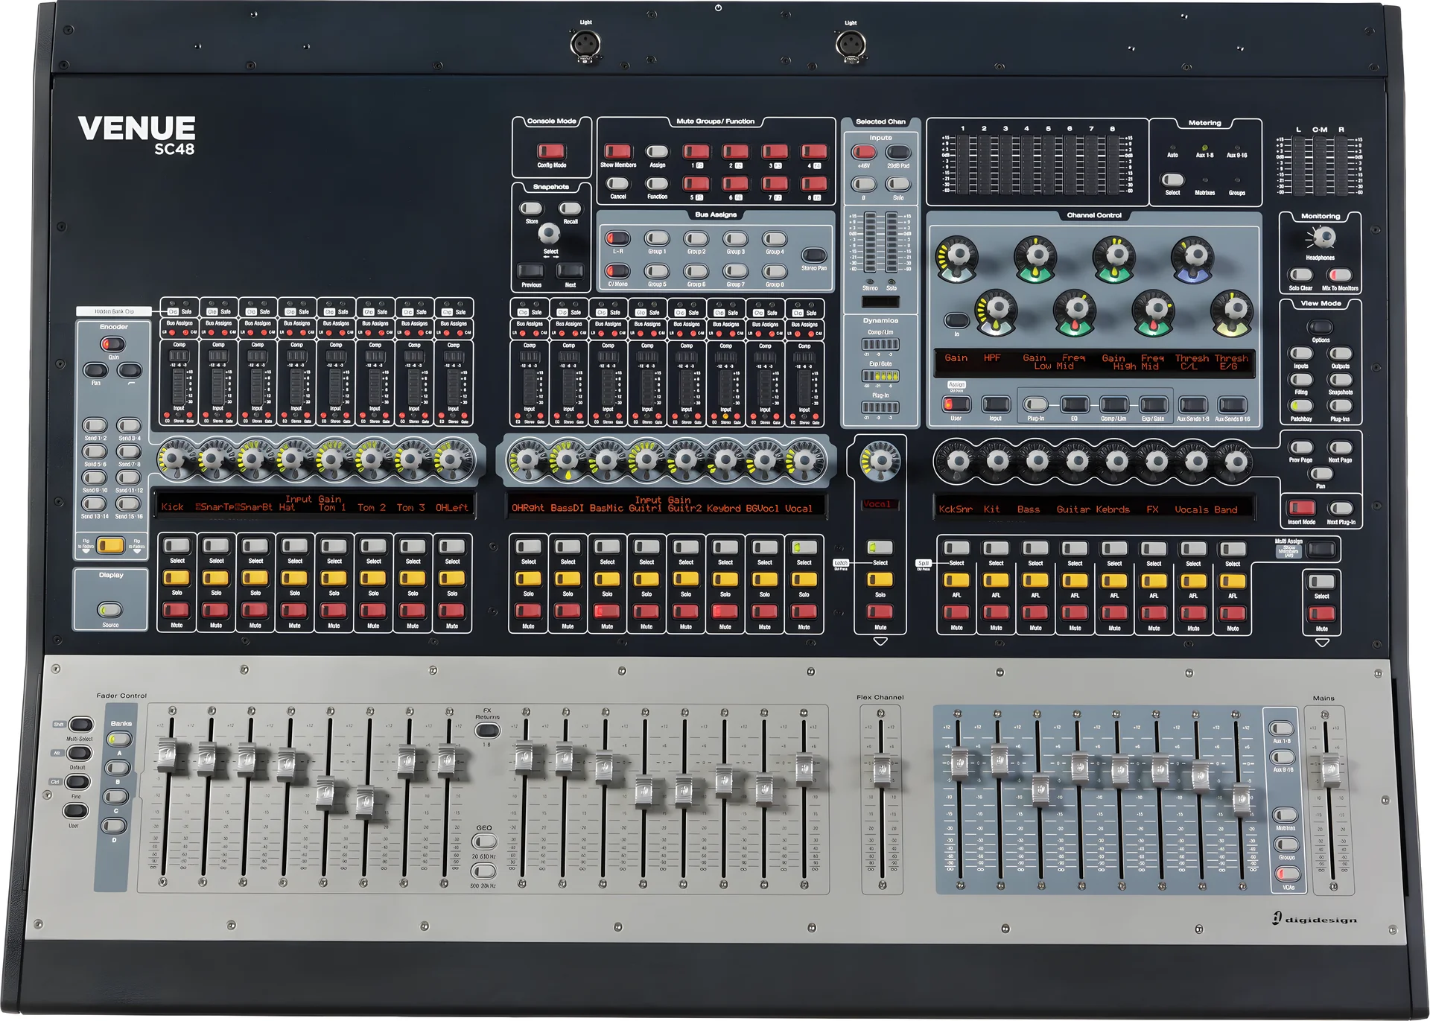1430x1021 pixels.
Task: Click the Flex Channel fader cap
Action: coord(882,770)
